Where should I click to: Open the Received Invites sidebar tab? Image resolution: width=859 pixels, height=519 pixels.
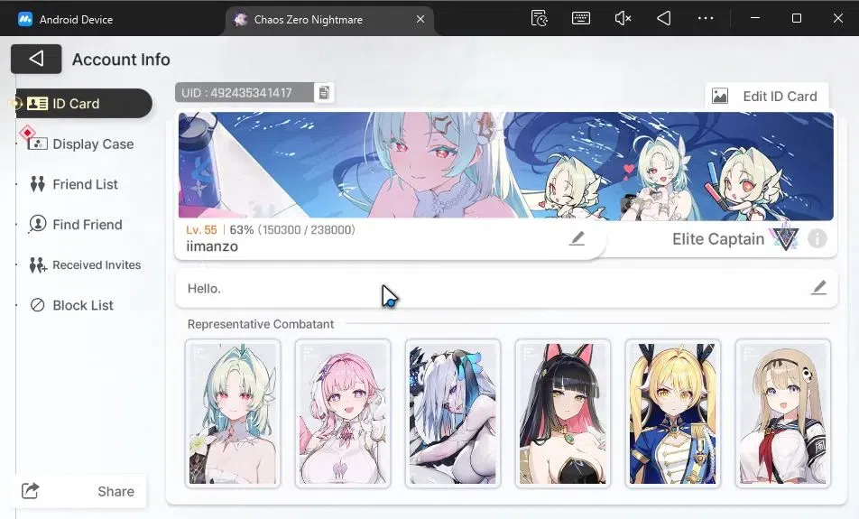85,264
